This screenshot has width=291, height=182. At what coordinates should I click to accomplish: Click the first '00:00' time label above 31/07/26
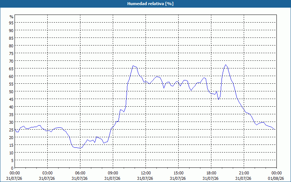pos(15,173)
